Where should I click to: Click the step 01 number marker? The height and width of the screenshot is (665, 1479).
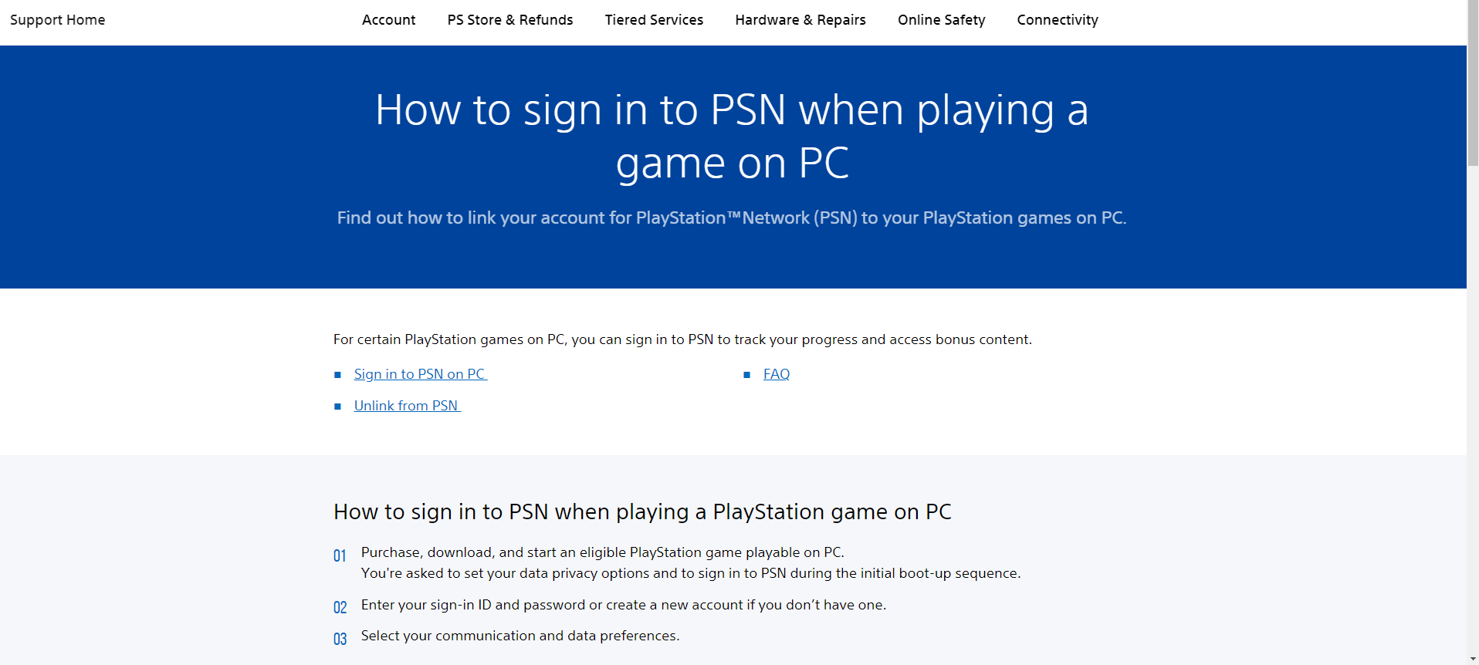click(340, 555)
